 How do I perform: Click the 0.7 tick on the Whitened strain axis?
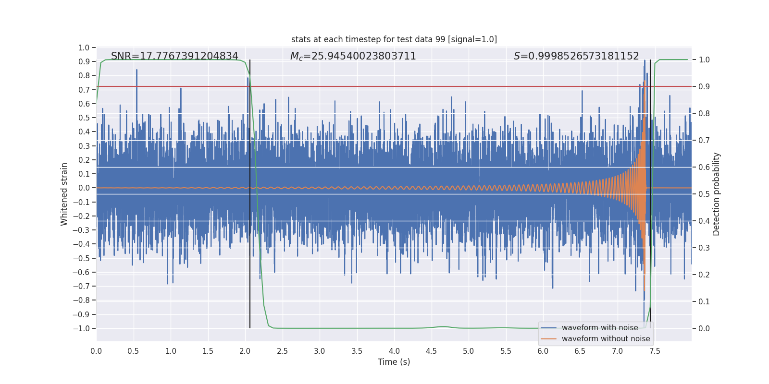(x=84, y=90)
